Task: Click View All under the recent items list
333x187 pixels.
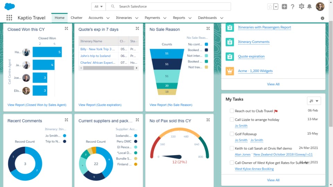Action: [x=273, y=84]
